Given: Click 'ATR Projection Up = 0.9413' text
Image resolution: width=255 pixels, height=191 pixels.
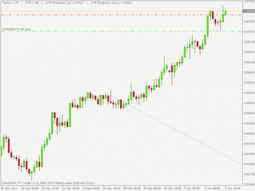Looking at the screenshot, I should tap(64, 3).
